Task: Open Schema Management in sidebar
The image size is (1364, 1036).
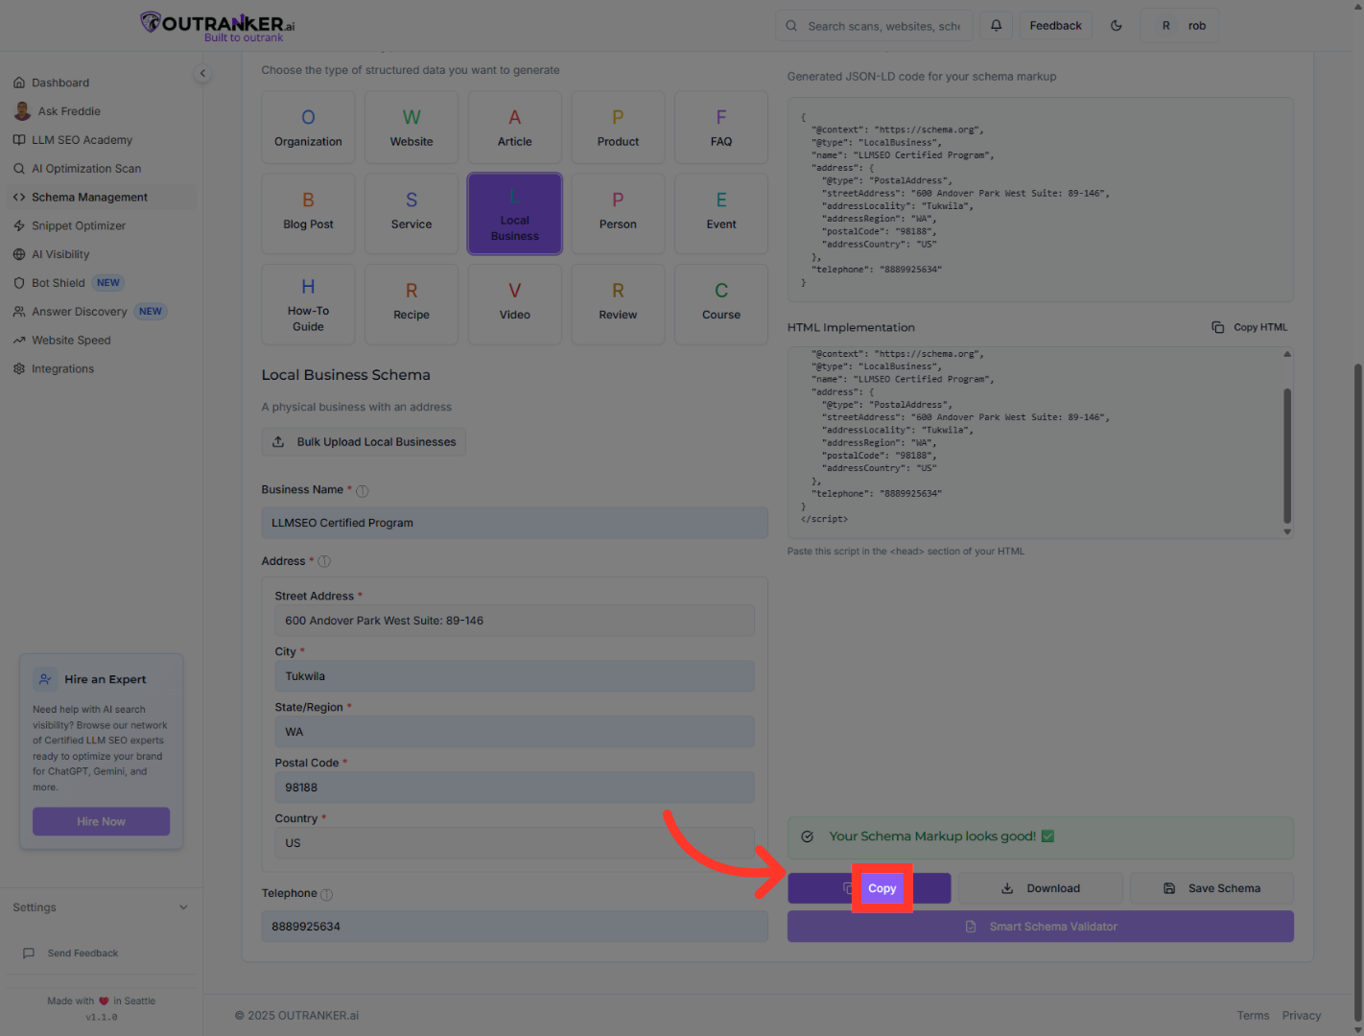Action: (89, 198)
